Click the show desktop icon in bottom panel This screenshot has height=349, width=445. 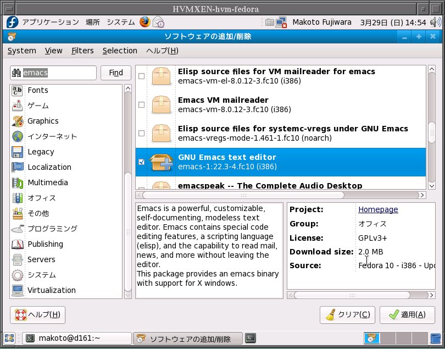pos(9,338)
